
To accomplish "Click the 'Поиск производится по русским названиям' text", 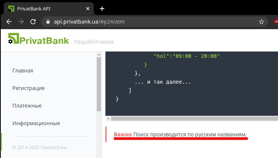I will pyautogui.click(x=190, y=134).
